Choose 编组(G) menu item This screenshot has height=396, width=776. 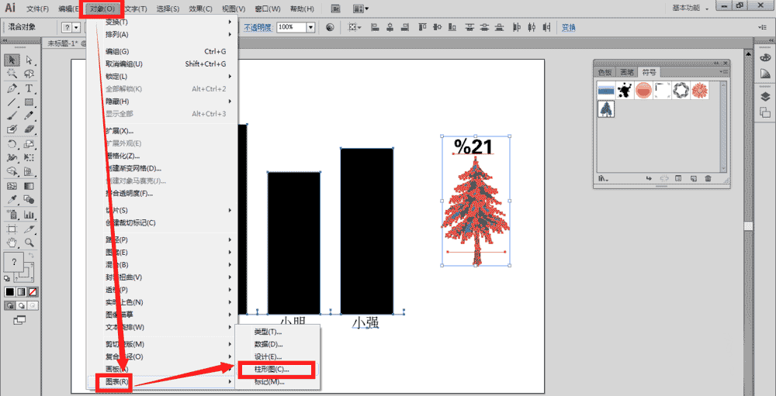tap(163, 51)
